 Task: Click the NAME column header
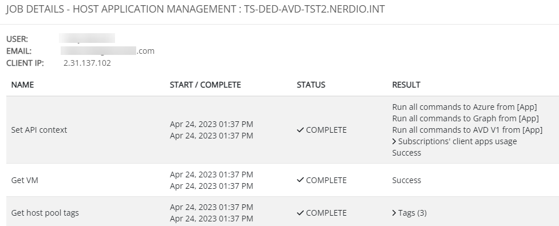pyautogui.click(x=22, y=85)
